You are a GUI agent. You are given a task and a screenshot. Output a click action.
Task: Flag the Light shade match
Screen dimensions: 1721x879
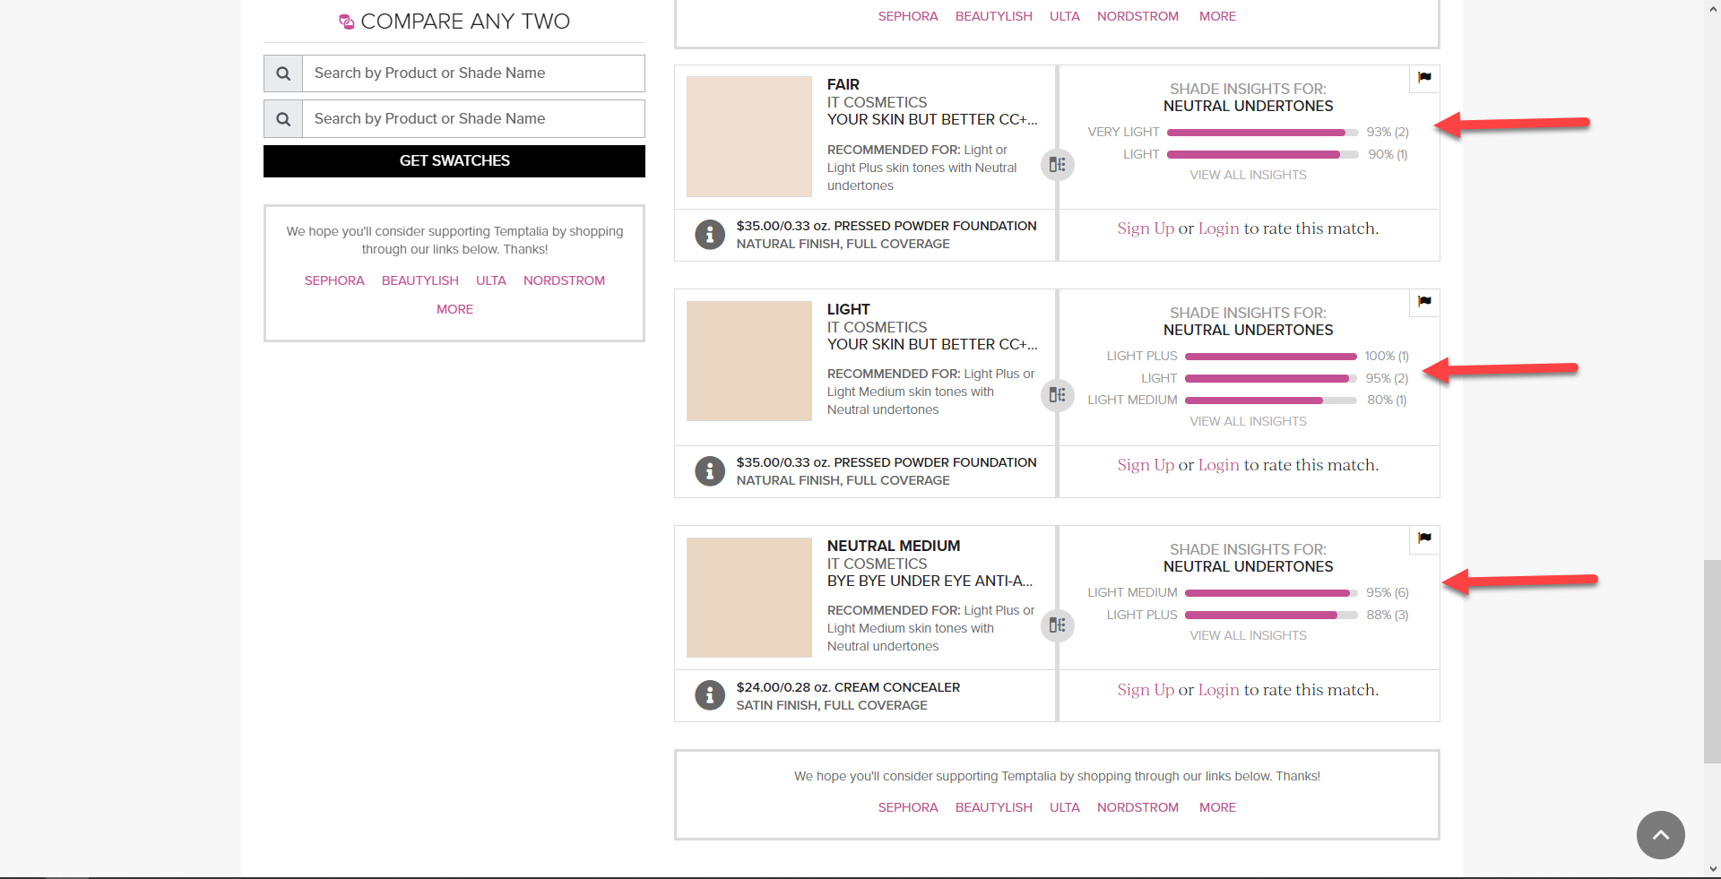click(1423, 302)
